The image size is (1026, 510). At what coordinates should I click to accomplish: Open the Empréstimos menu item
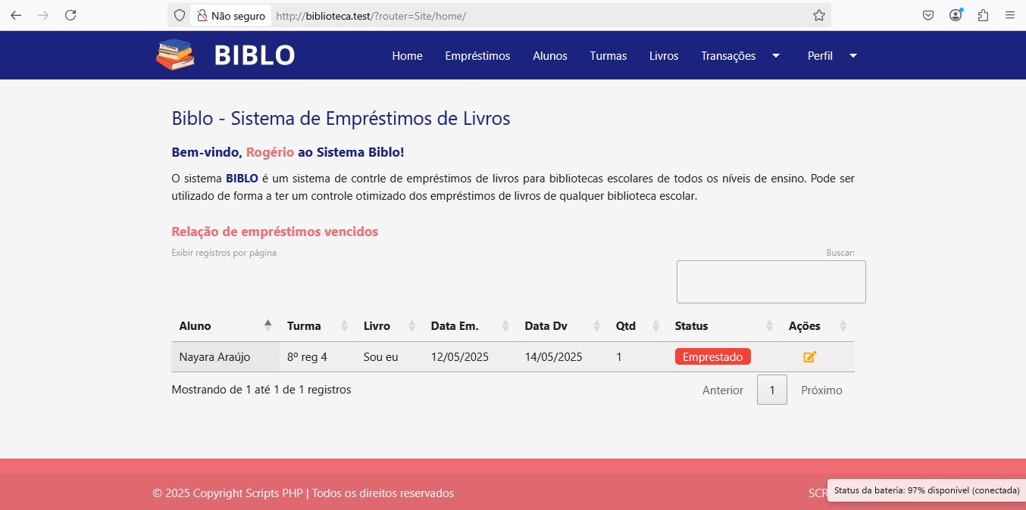(x=477, y=56)
